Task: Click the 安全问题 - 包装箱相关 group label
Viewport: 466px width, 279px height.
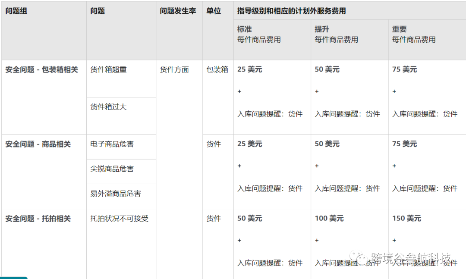Action: coord(41,69)
